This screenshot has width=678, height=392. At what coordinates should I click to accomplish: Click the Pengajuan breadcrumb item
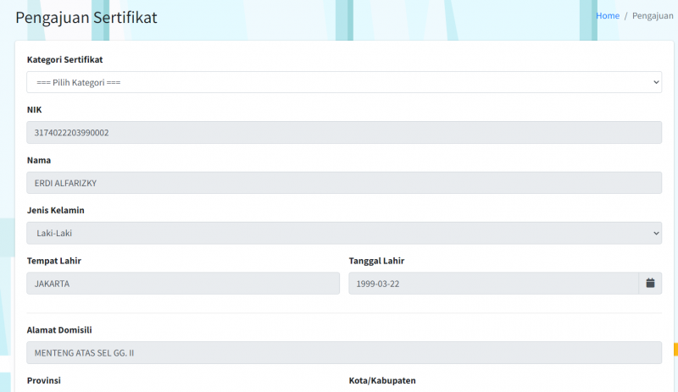653,16
